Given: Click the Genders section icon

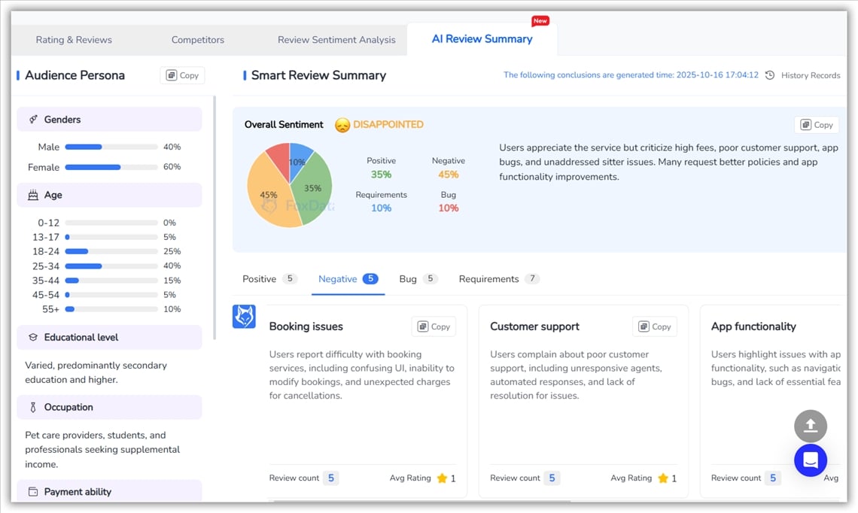Looking at the screenshot, I should click(x=33, y=120).
